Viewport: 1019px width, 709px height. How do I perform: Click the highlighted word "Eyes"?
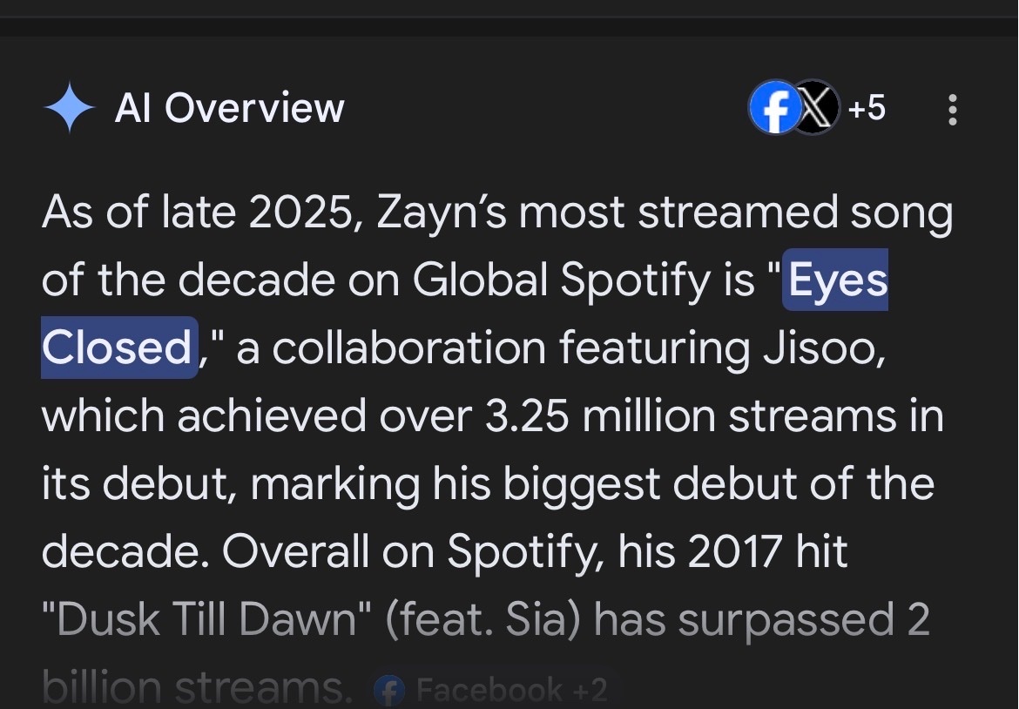(838, 280)
